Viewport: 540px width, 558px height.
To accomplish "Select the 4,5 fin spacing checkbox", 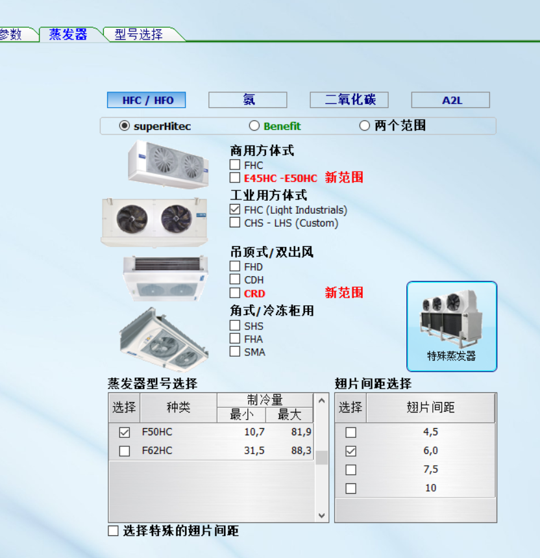I will click(350, 433).
